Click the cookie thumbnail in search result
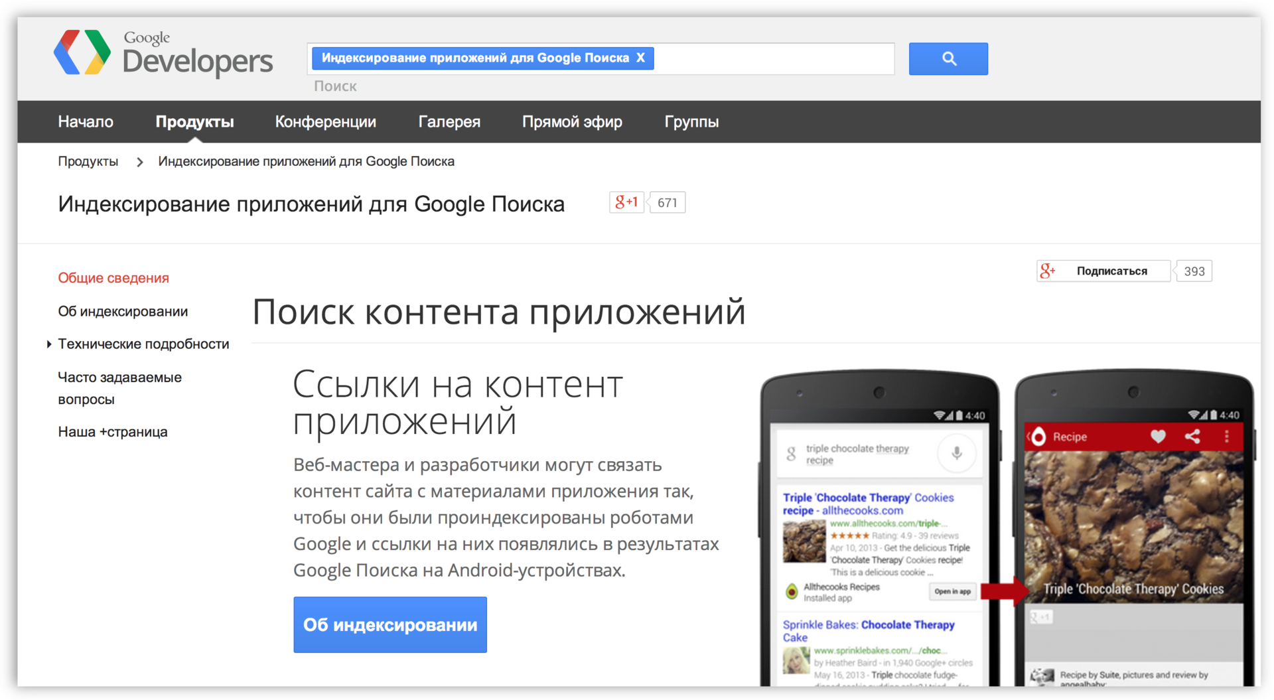The width and height of the screenshot is (1274, 700). [804, 541]
